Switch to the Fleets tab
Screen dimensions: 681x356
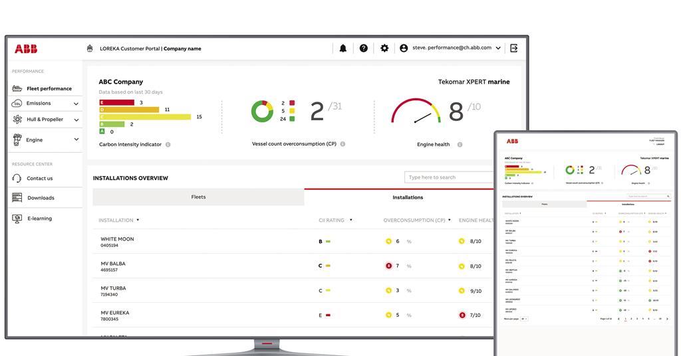pos(198,197)
